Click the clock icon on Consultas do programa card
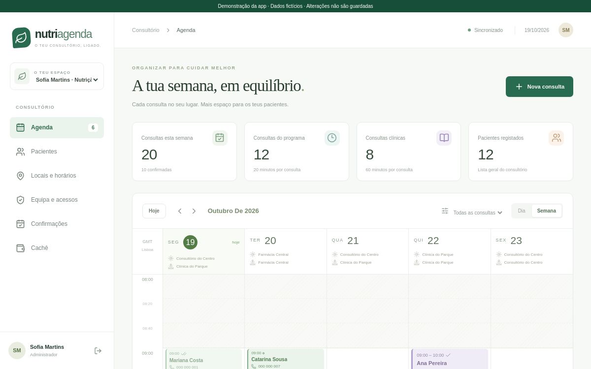 [332, 138]
